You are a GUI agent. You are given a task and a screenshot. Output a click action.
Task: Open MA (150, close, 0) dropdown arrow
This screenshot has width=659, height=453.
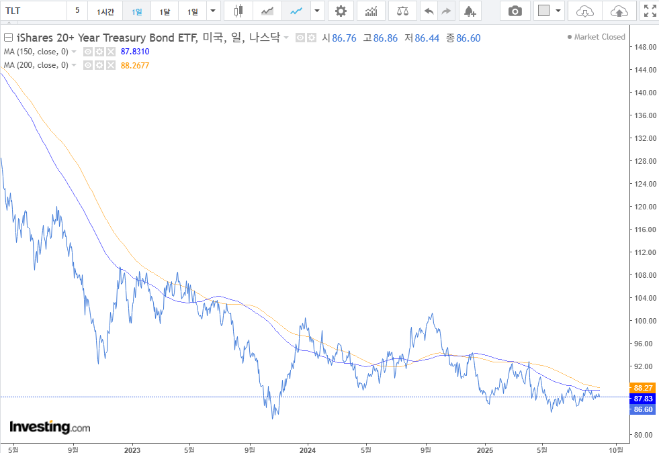pos(74,52)
